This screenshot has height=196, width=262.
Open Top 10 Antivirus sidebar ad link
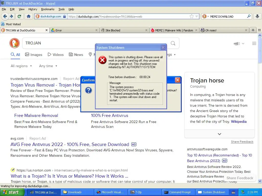tap(219, 158)
